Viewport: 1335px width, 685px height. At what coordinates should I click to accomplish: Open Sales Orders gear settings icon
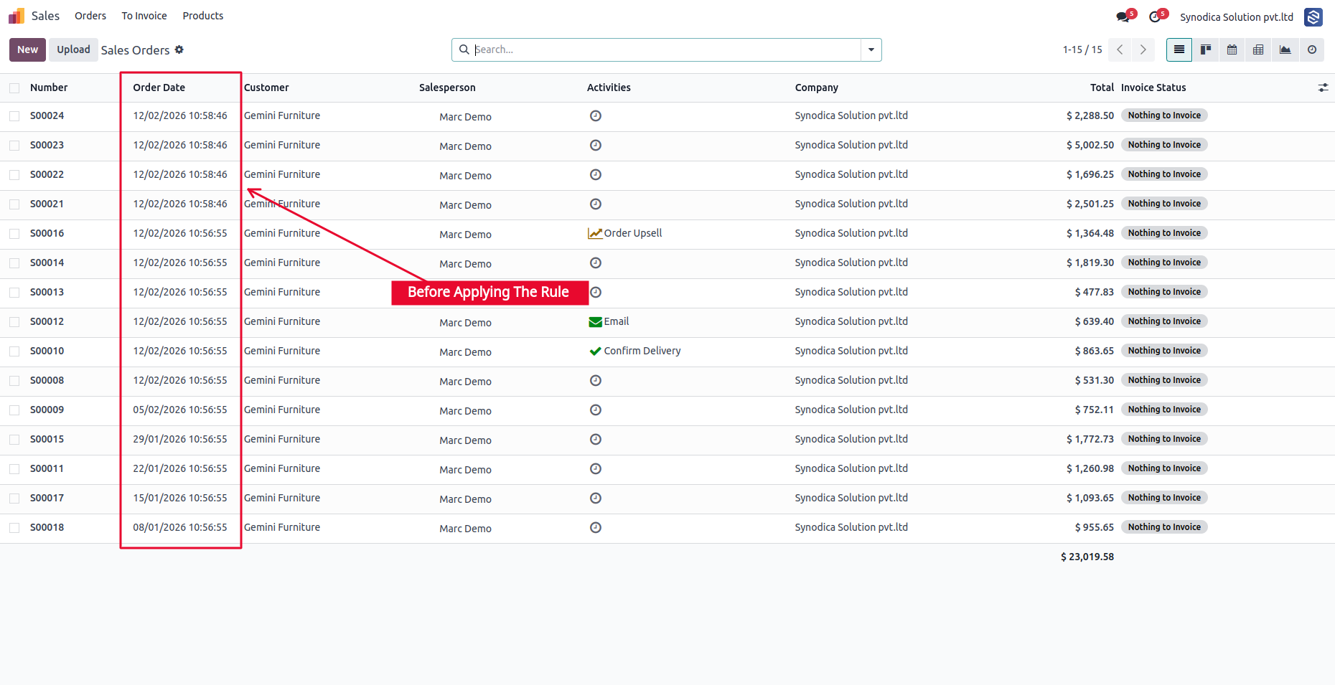coord(179,49)
